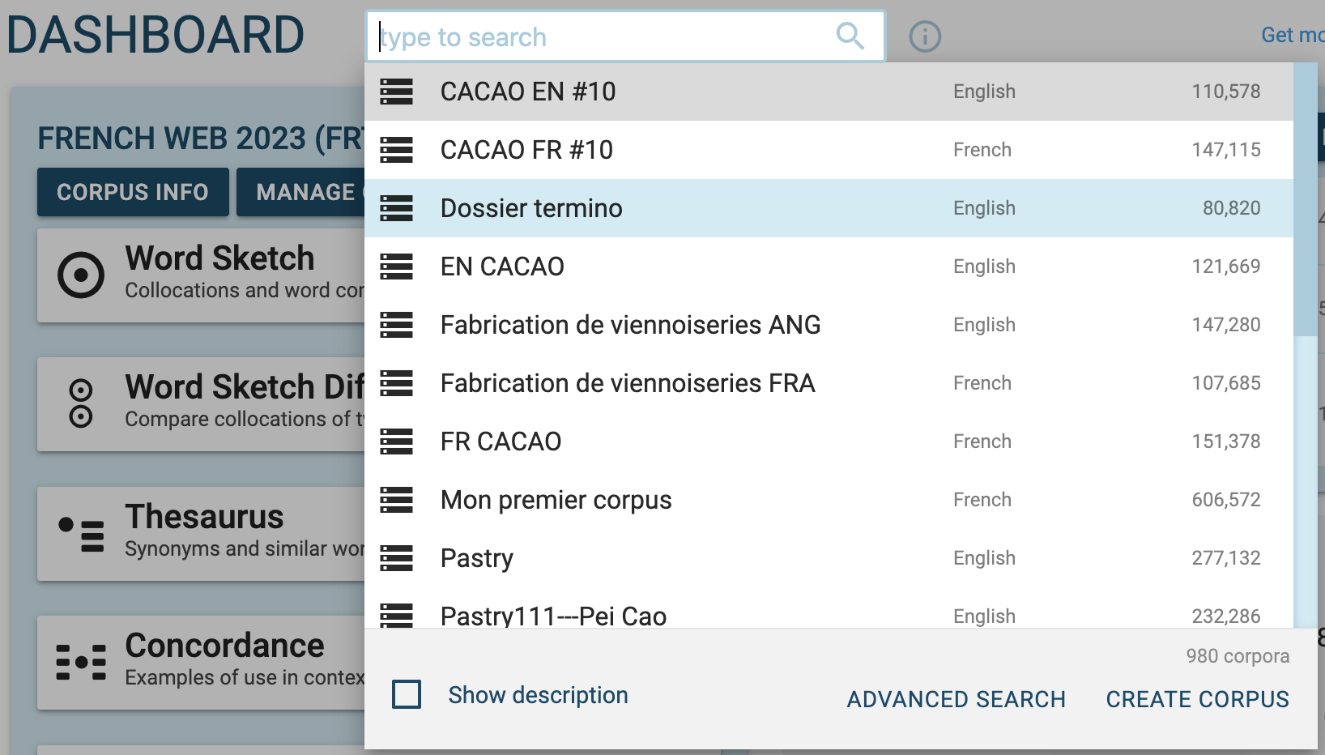Click the 980 corpora count
This screenshot has height=755, width=1325.
click(1238, 656)
